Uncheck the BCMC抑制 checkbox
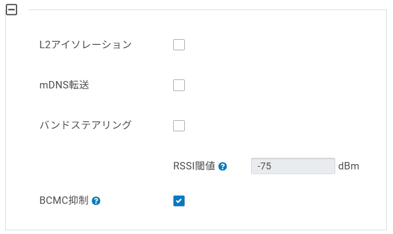The height and width of the screenshot is (234, 393). (179, 201)
